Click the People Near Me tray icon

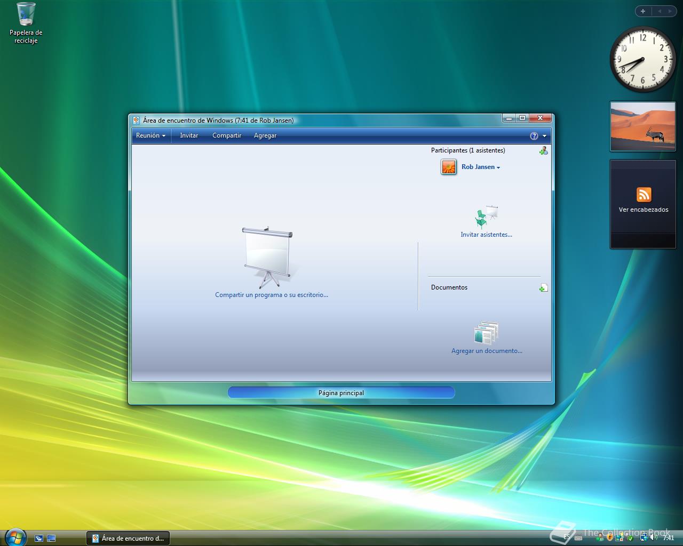point(600,537)
